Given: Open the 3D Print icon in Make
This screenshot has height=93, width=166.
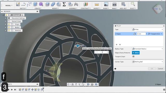Looking at the screenshot, I should 114,4.
